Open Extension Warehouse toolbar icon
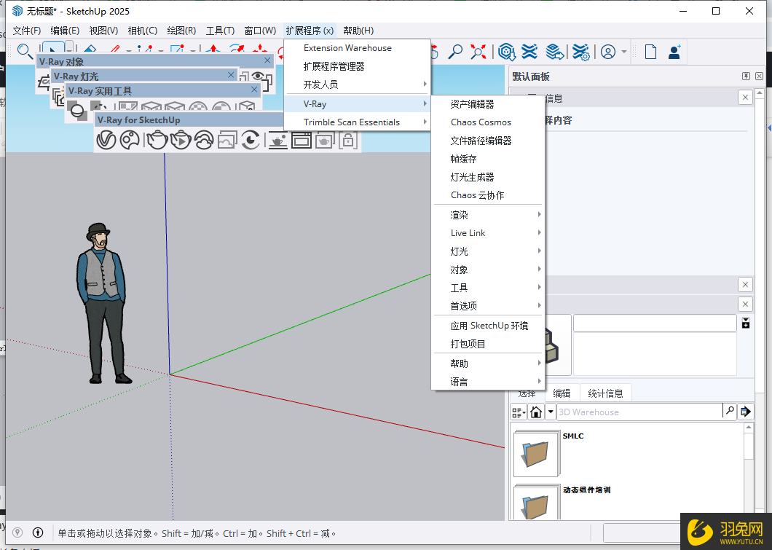772x550 pixels. click(x=529, y=52)
